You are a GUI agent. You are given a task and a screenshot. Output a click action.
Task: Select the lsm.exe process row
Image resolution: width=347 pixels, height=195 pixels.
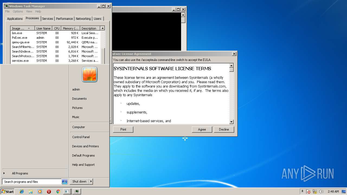coord(55,33)
